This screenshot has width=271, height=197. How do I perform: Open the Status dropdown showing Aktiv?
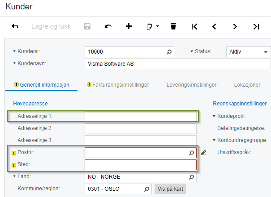pos(248,52)
